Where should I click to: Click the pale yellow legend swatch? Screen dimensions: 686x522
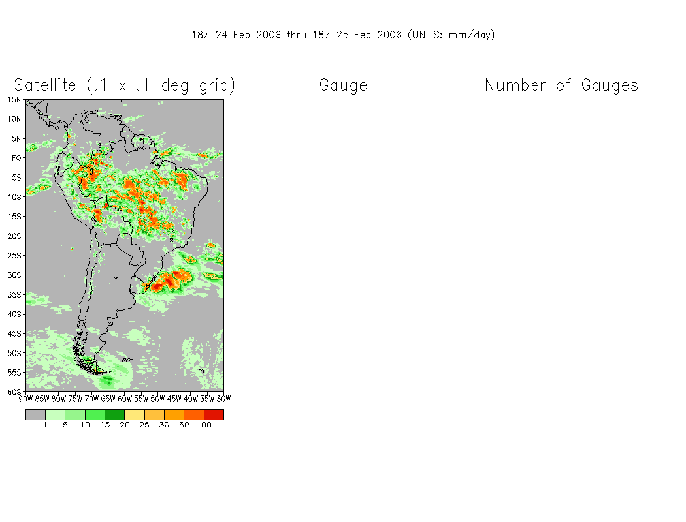[135, 414]
